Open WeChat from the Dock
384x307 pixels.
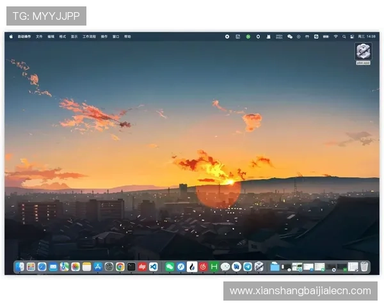pos(170,267)
